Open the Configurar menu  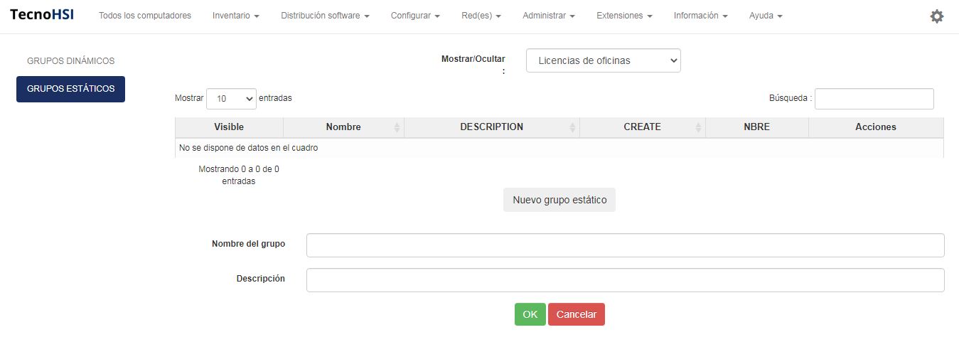pyautogui.click(x=415, y=16)
